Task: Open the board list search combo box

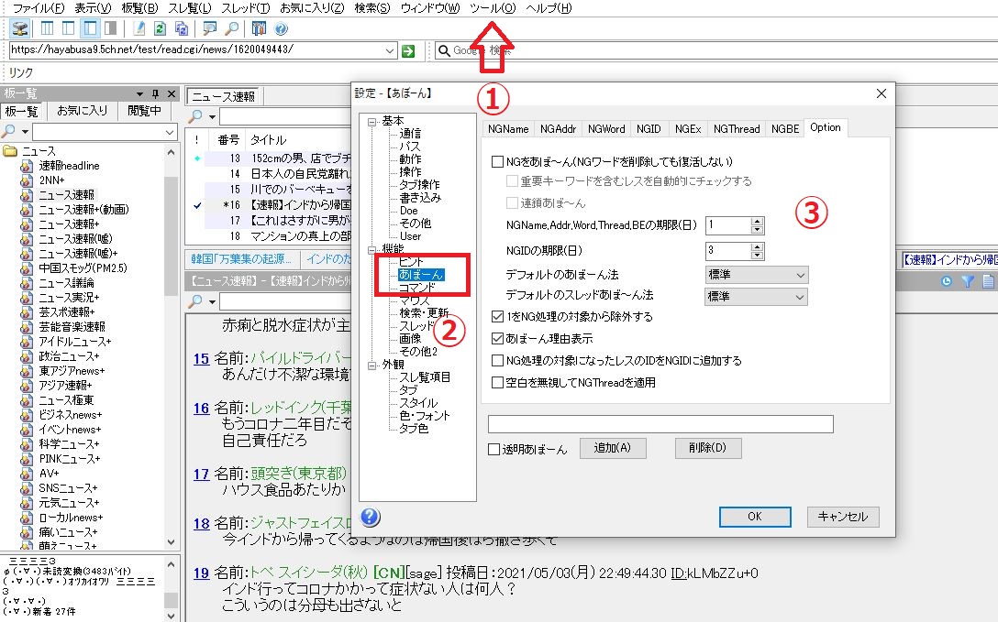Action: pos(105,132)
